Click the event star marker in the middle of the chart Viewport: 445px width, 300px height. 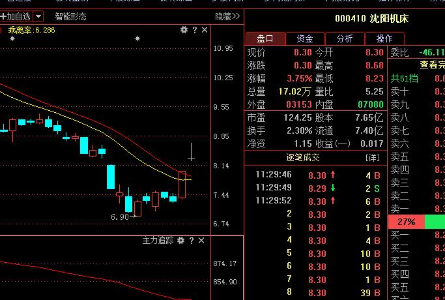pos(137,38)
